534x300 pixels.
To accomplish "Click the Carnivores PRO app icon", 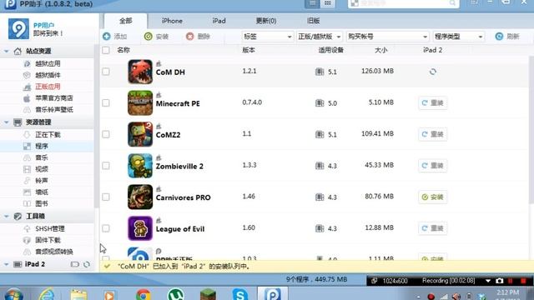I will click(x=140, y=197).
